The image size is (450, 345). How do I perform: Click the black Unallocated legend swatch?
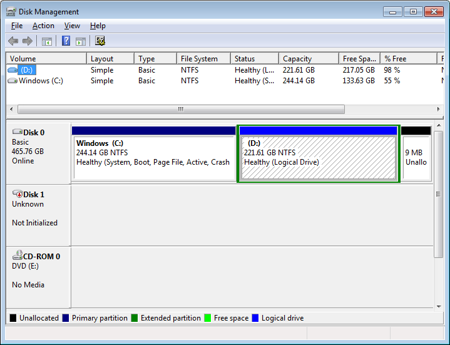[x=13, y=318]
